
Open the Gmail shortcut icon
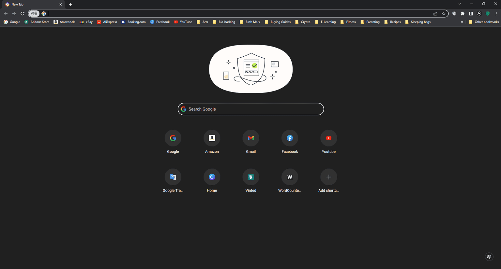pyautogui.click(x=251, y=138)
